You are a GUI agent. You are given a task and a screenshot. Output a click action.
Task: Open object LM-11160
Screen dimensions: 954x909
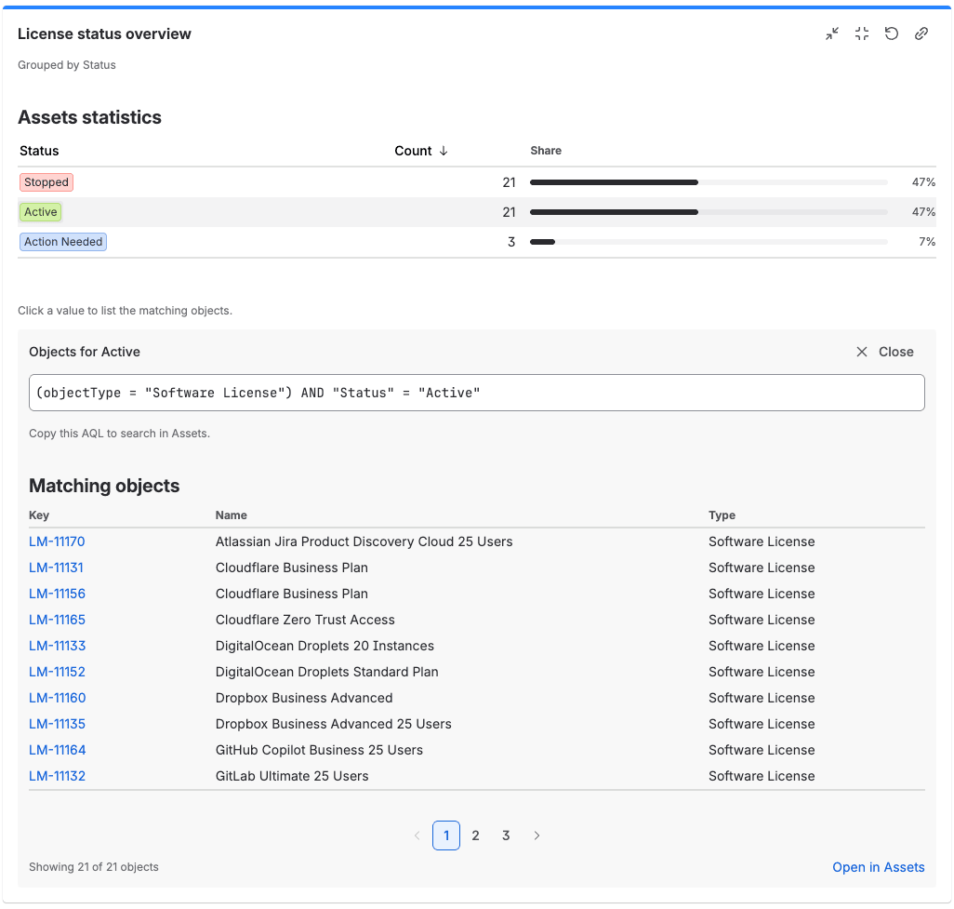point(58,698)
